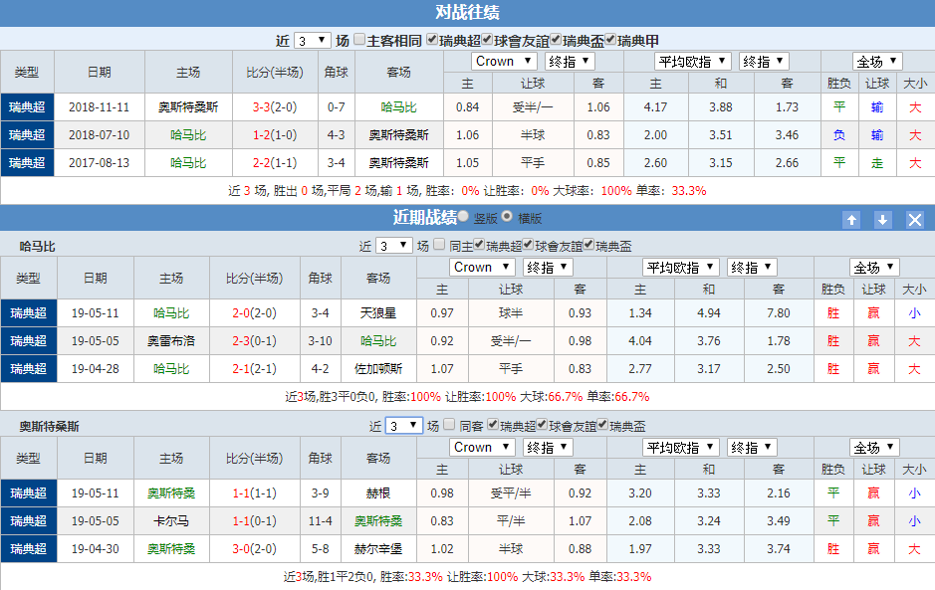Click 近期战绩 section title

(424, 218)
